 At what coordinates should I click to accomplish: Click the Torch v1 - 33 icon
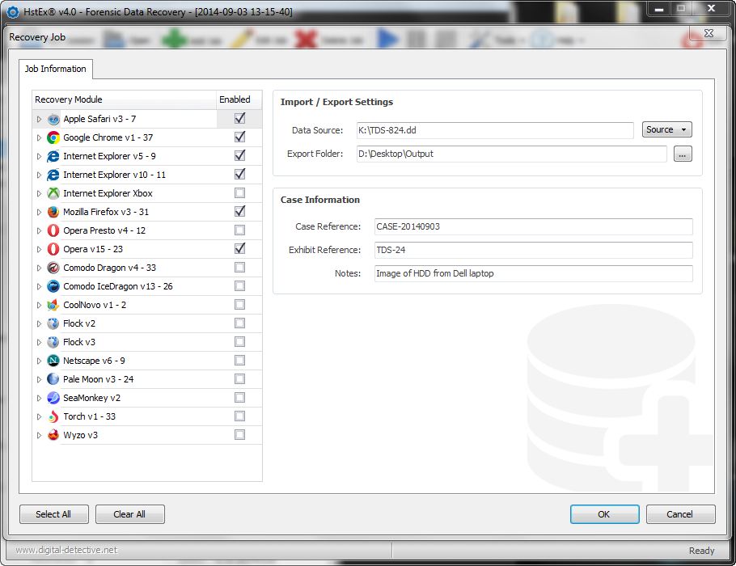53,416
